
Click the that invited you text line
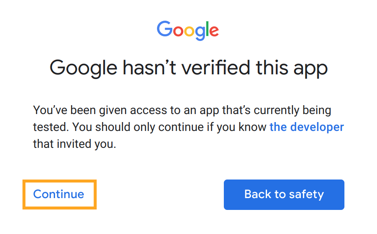pyautogui.click(x=74, y=144)
